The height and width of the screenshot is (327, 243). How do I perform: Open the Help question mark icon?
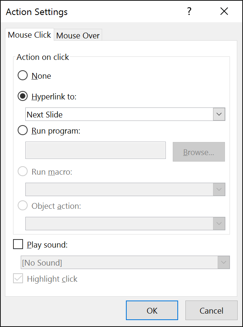[189, 12]
